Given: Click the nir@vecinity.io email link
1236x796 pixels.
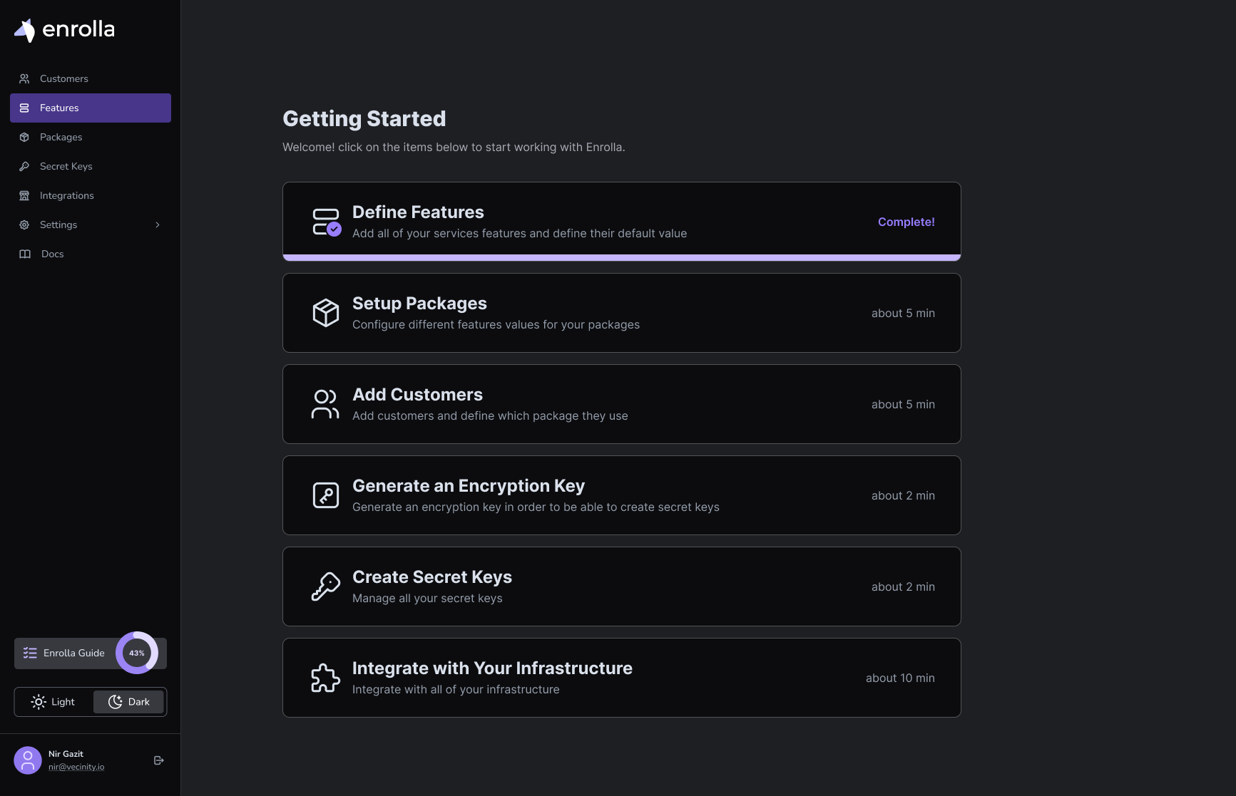Looking at the screenshot, I should [76, 767].
